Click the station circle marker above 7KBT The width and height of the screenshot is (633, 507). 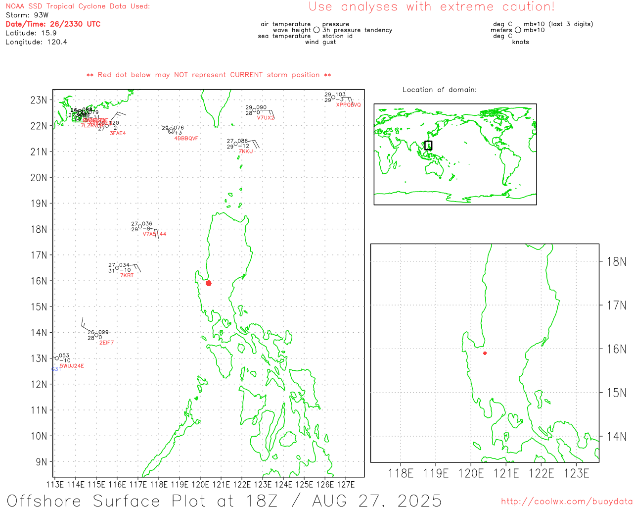117,268
